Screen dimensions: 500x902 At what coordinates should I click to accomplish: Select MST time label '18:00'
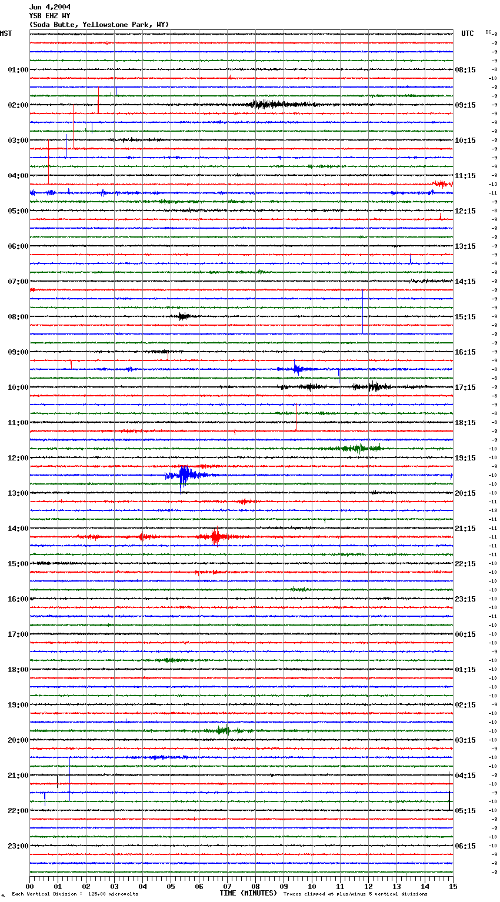(x=18, y=670)
